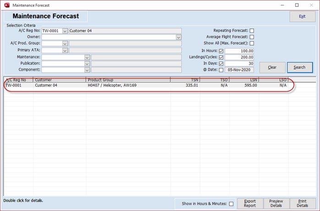Click the Export Report button
The width and height of the screenshot is (320, 211).
(x=250, y=204)
